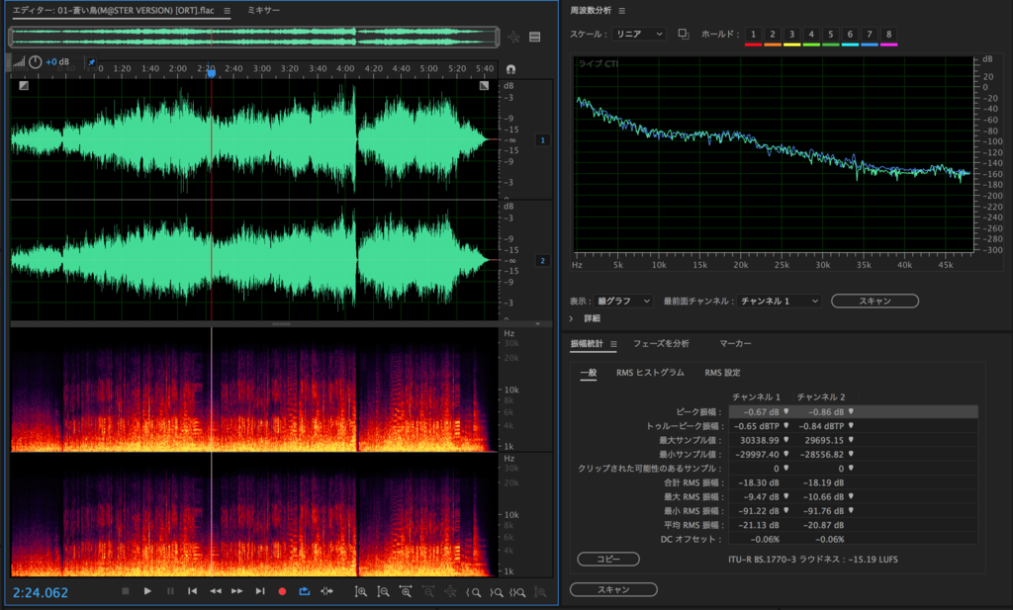Screen dimensions: 1013x610
Task: Click hold button 7 (blue)
Action: (869, 35)
